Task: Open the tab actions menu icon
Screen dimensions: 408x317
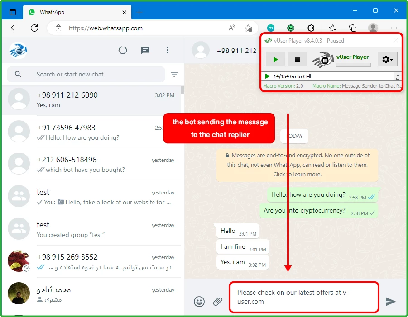Action: [x=13, y=12]
